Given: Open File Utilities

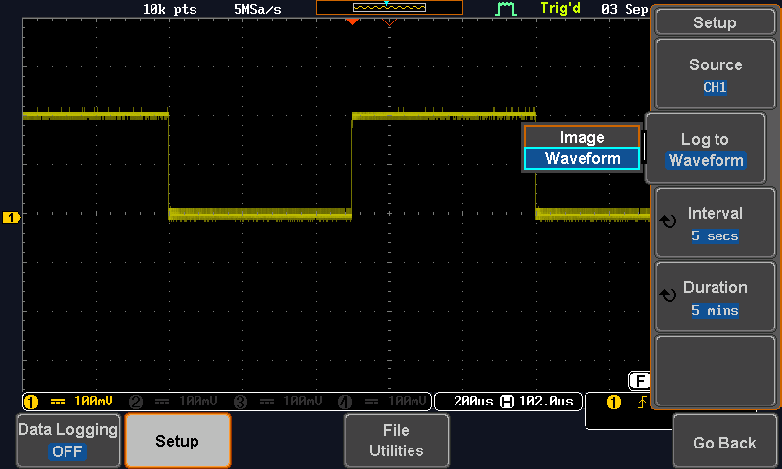Looking at the screenshot, I should [x=396, y=441].
